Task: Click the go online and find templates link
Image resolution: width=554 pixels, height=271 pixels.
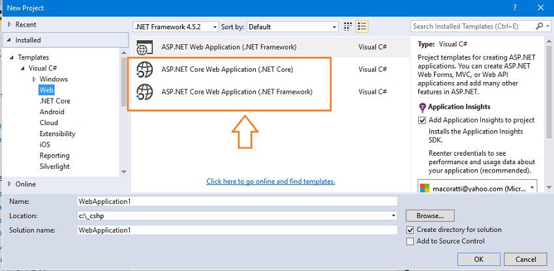Action: point(271,181)
